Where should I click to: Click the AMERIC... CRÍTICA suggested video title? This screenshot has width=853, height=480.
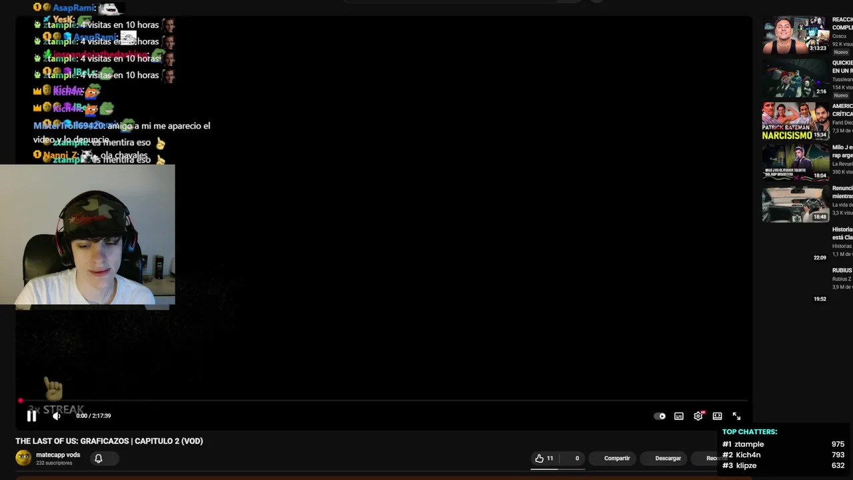tap(842, 110)
